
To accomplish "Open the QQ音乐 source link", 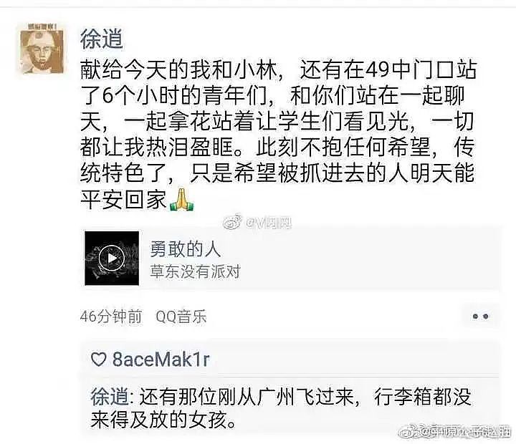I will pos(181,317).
